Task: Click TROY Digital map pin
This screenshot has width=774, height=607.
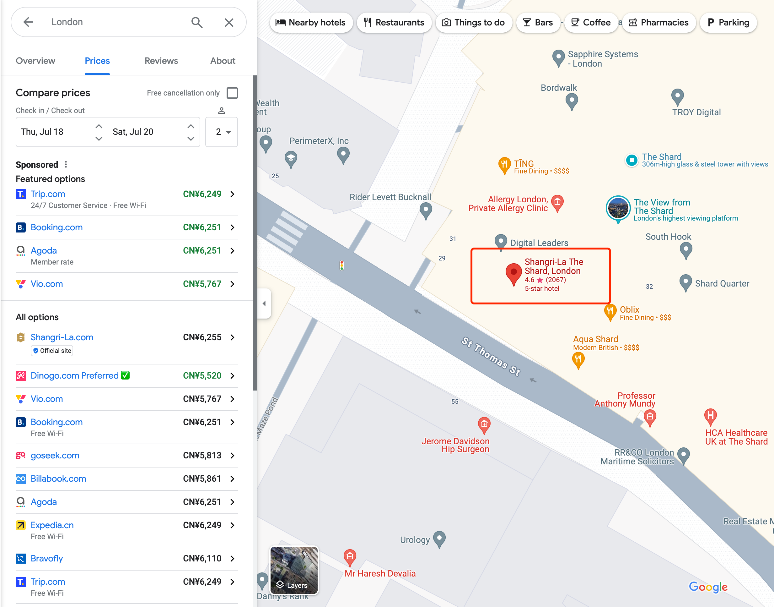Action: [677, 97]
